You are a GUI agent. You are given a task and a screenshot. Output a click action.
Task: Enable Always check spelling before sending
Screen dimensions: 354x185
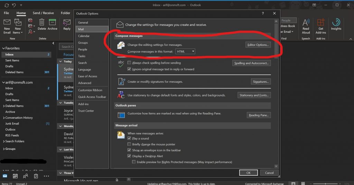click(x=129, y=63)
